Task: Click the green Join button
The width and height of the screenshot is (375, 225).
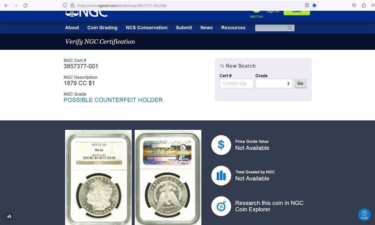Action: [x=296, y=12]
